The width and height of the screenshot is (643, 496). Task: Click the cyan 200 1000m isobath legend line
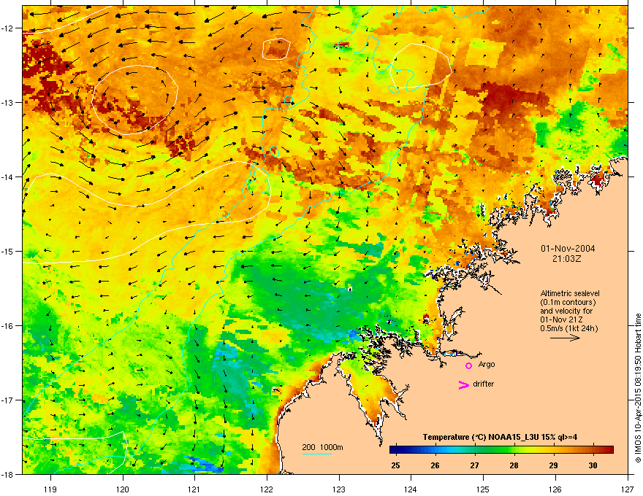point(317,454)
